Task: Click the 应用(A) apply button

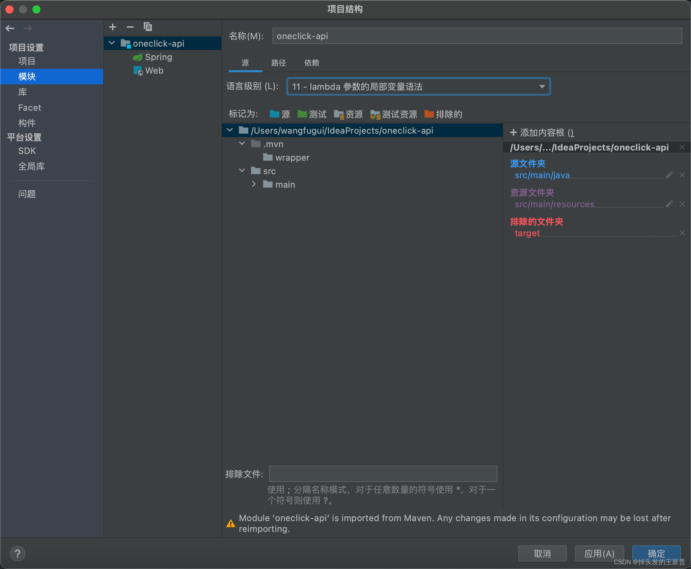Action: pyautogui.click(x=599, y=553)
